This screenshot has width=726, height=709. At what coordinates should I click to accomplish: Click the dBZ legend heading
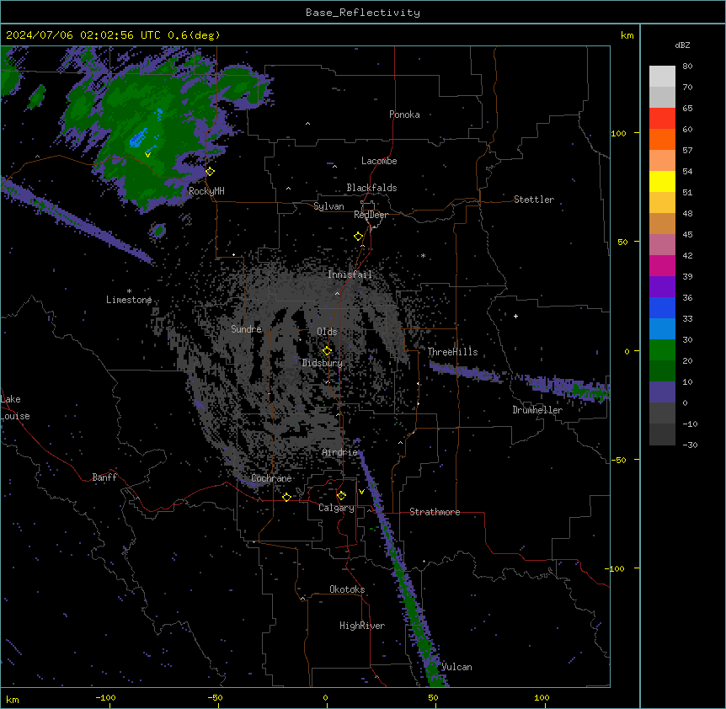pyautogui.click(x=682, y=45)
